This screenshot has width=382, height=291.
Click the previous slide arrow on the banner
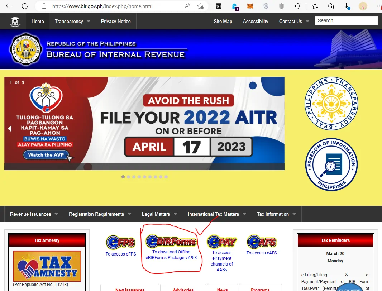(x=10, y=128)
